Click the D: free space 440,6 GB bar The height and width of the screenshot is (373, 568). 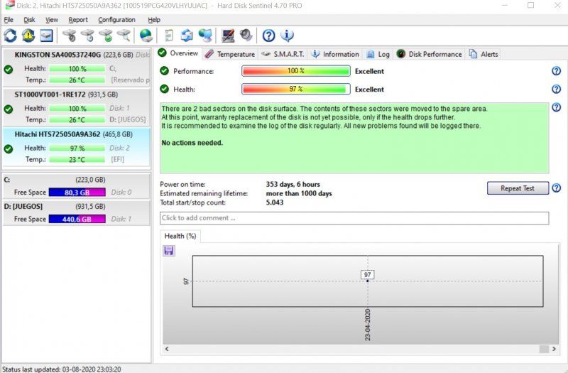pos(77,219)
